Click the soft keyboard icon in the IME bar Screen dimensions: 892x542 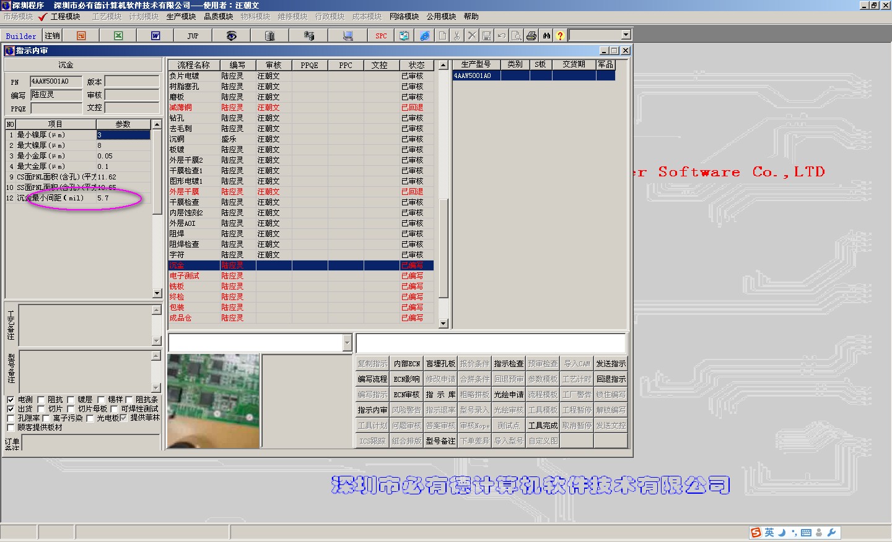click(806, 533)
